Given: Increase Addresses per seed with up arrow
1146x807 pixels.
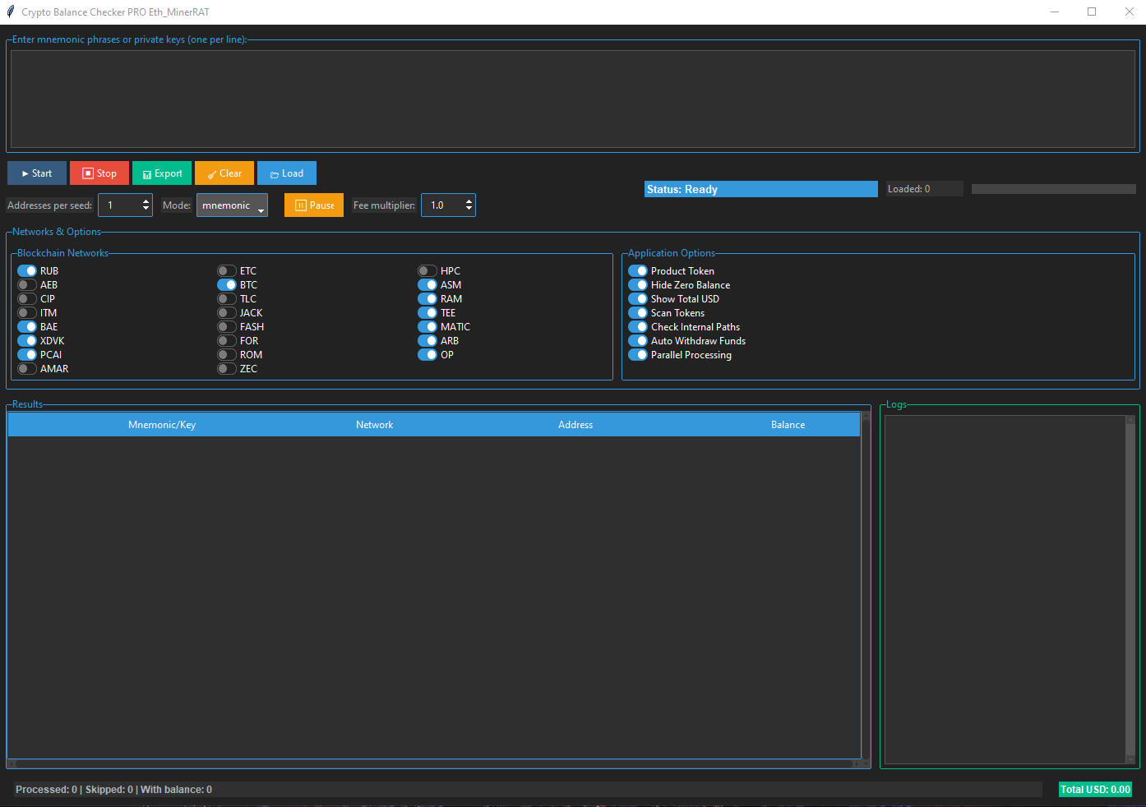Looking at the screenshot, I should pyautogui.click(x=145, y=200).
